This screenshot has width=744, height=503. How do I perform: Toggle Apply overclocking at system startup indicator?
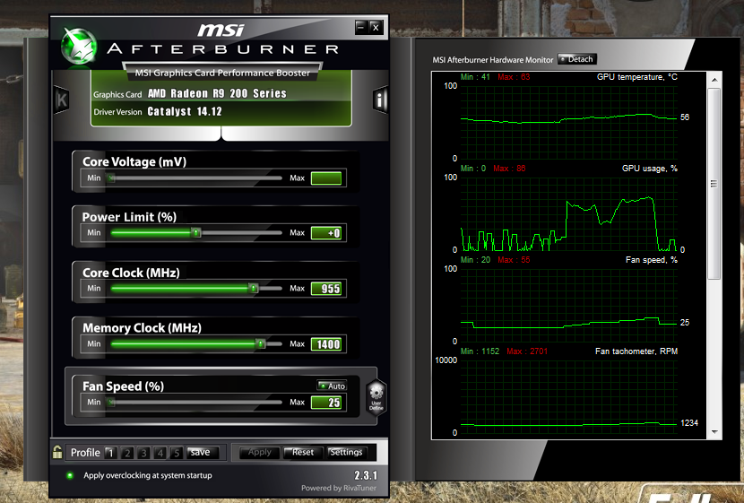point(70,475)
